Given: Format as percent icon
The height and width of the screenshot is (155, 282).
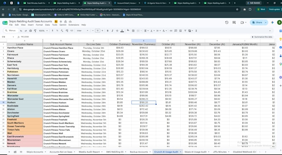Looking at the screenshot, I should click(x=57, y=31).
